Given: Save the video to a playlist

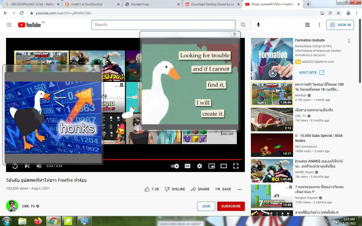Looking at the screenshot, I should tap(223, 189).
